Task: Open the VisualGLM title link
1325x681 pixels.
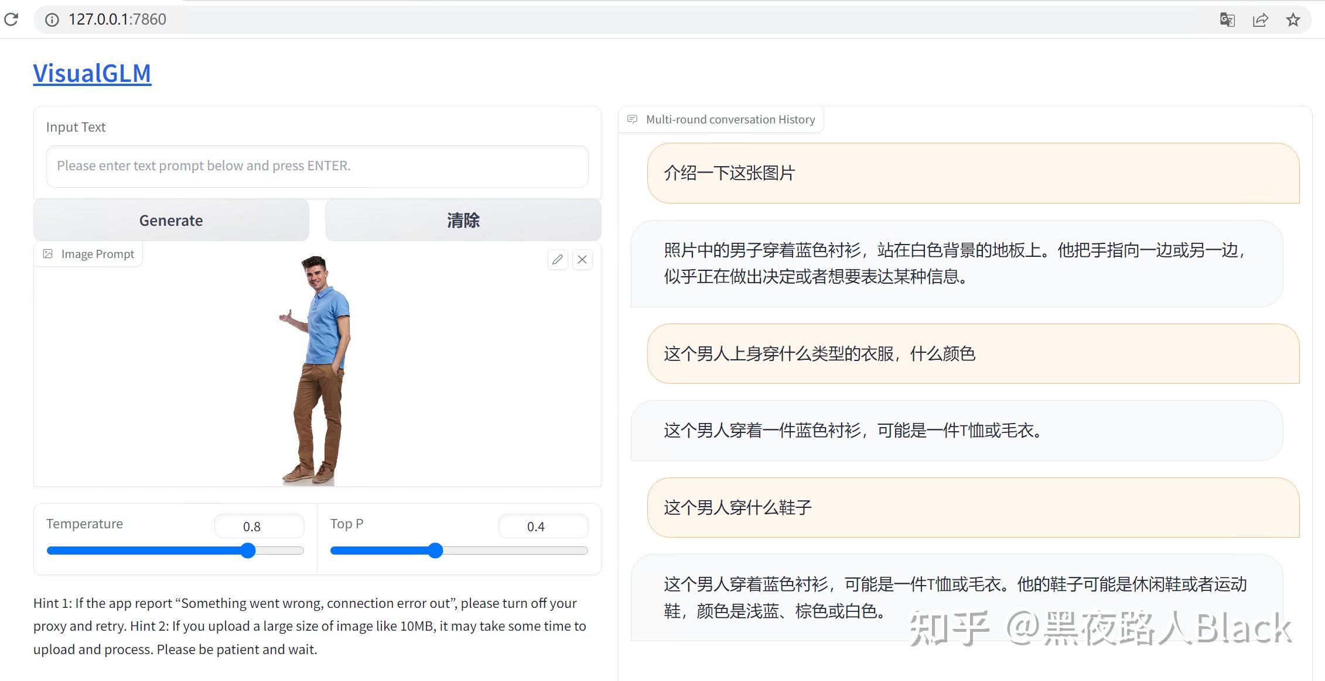Action: [x=92, y=74]
